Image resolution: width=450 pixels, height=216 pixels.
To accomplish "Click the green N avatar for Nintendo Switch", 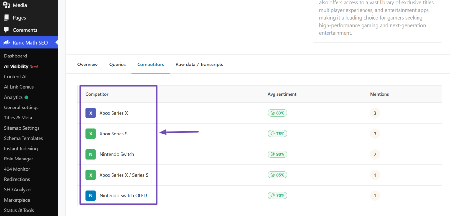I will (91, 154).
